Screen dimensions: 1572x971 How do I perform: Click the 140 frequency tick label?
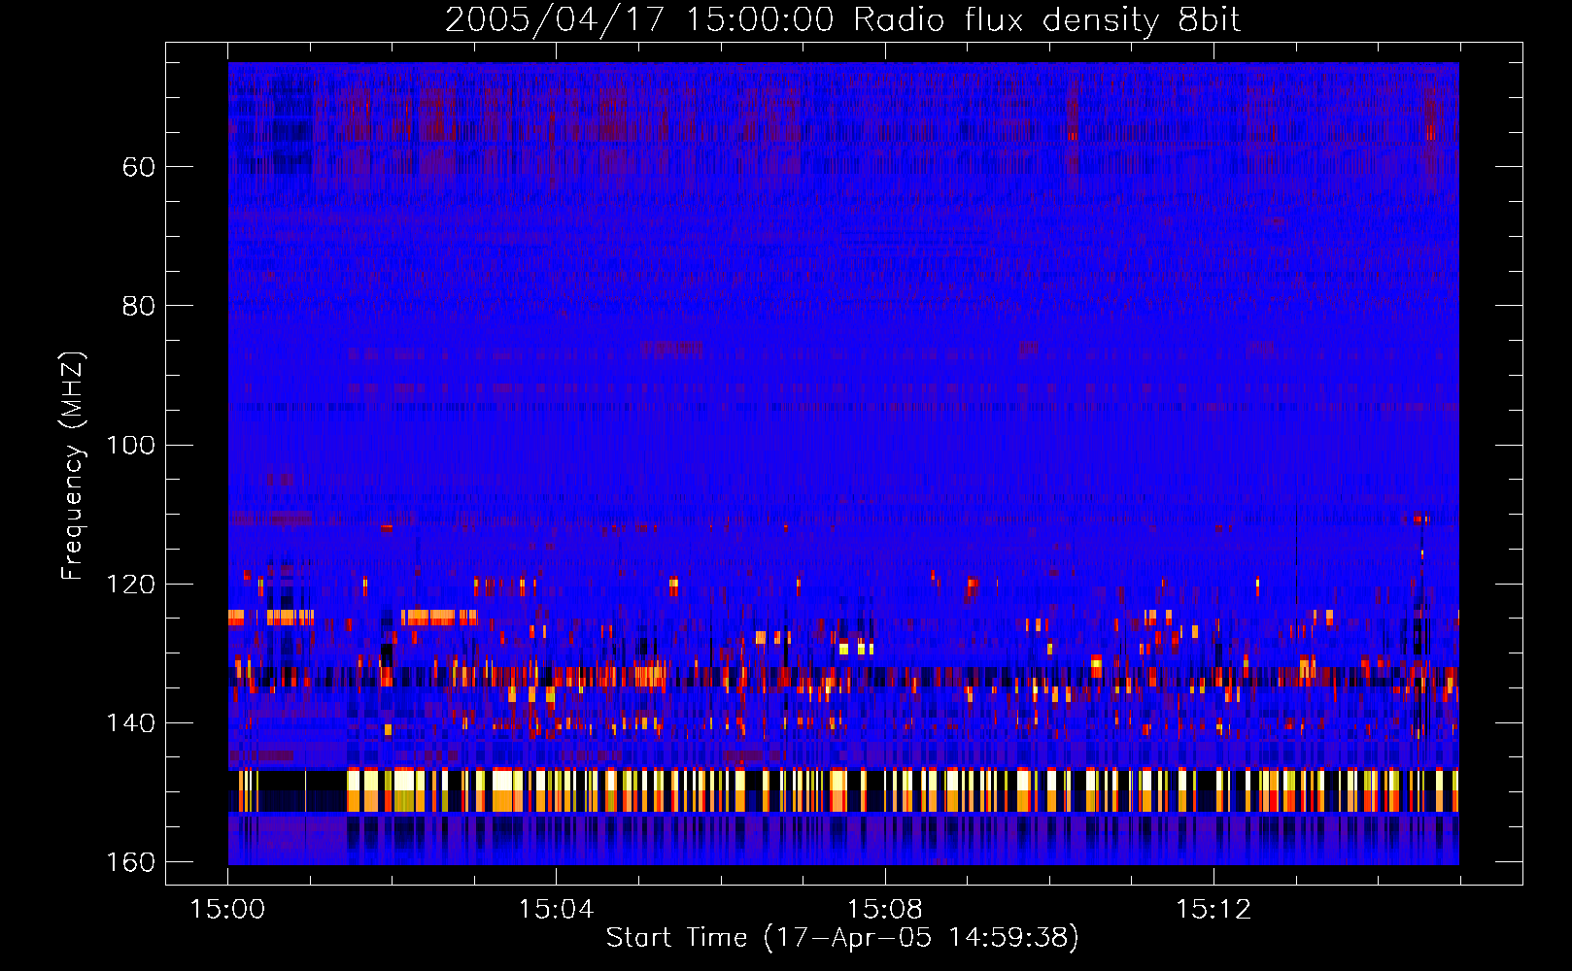pos(129,722)
